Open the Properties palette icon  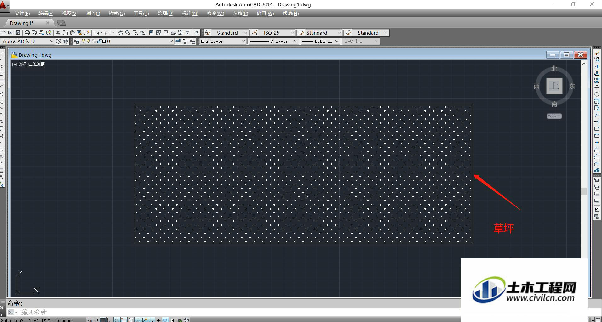(151, 33)
